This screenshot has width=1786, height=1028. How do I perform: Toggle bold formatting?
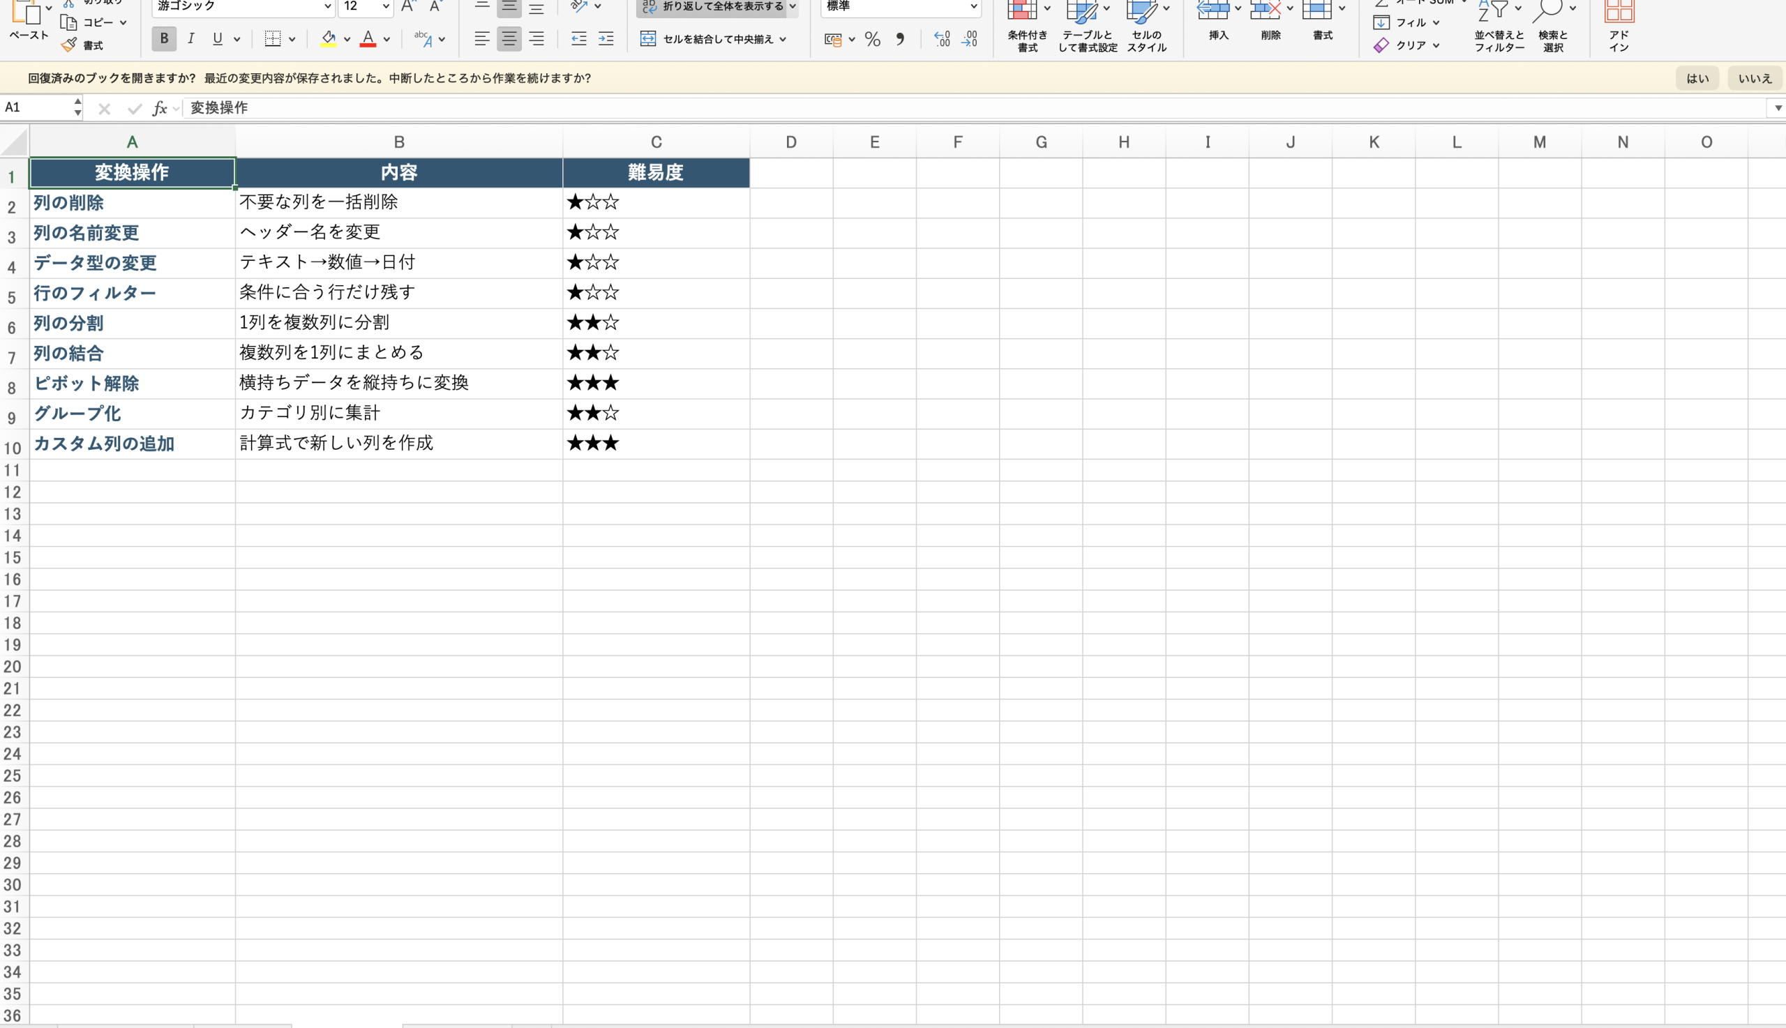[163, 39]
